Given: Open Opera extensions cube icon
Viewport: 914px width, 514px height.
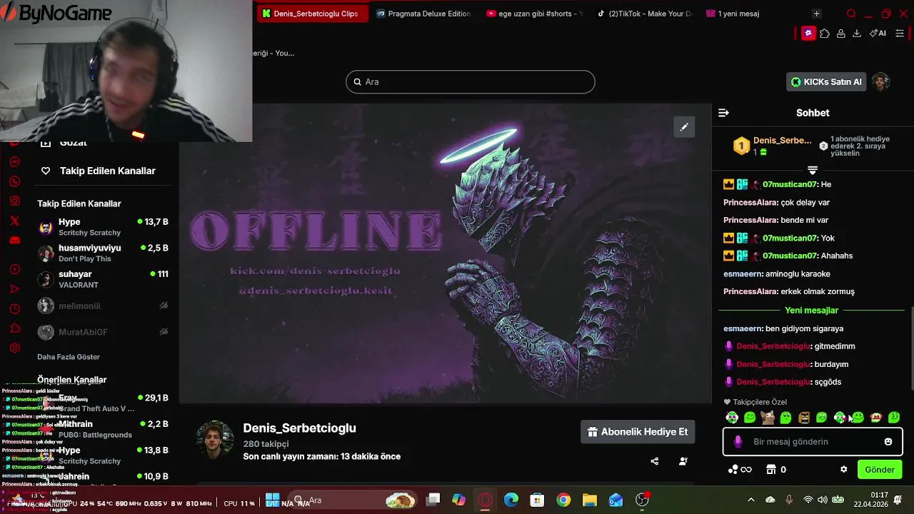Looking at the screenshot, I should coord(825,34).
